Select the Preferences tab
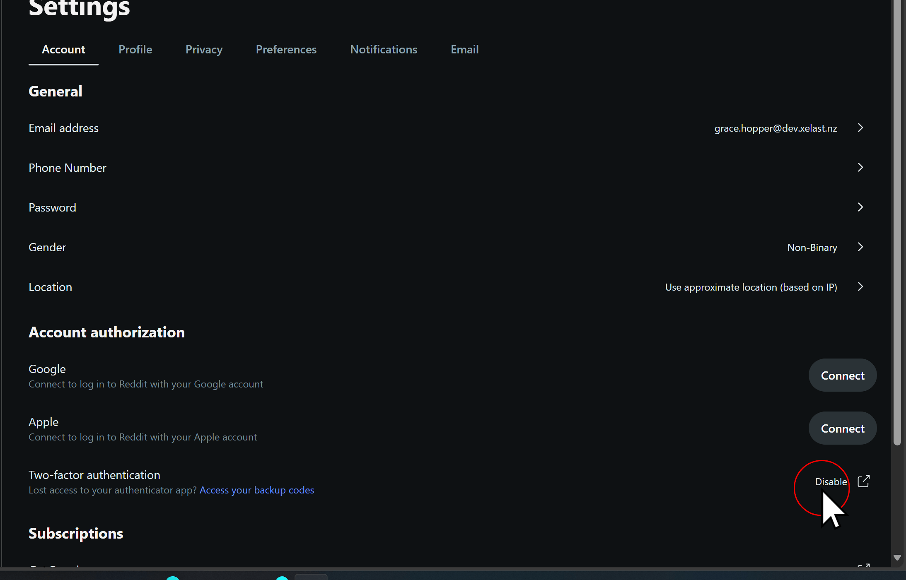Image resolution: width=906 pixels, height=580 pixels. [286, 49]
